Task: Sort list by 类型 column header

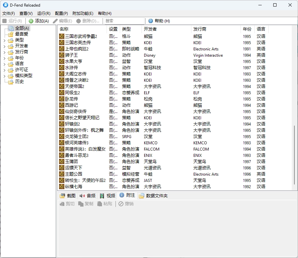Action: coord(131,29)
